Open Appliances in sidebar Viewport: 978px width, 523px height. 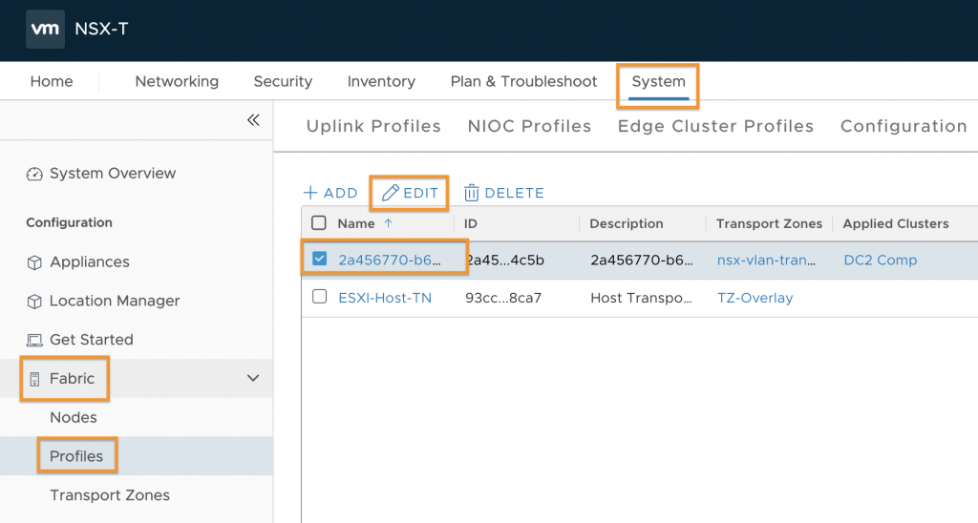tap(90, 261)
